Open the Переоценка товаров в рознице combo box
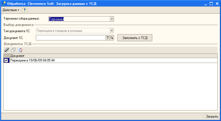221x121 pixels. (x=75, y=31)
